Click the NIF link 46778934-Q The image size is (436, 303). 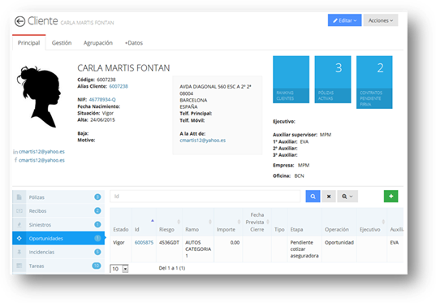click(102, 100)
